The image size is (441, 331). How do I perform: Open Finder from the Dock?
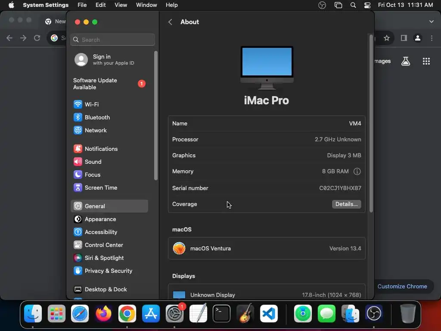[x=33, y=314]
